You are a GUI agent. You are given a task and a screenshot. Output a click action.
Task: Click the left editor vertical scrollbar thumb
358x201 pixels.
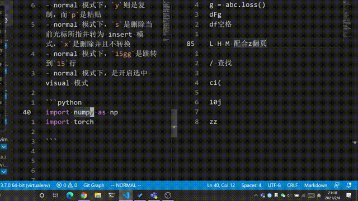pyautogui.click(x=174, y=123)
